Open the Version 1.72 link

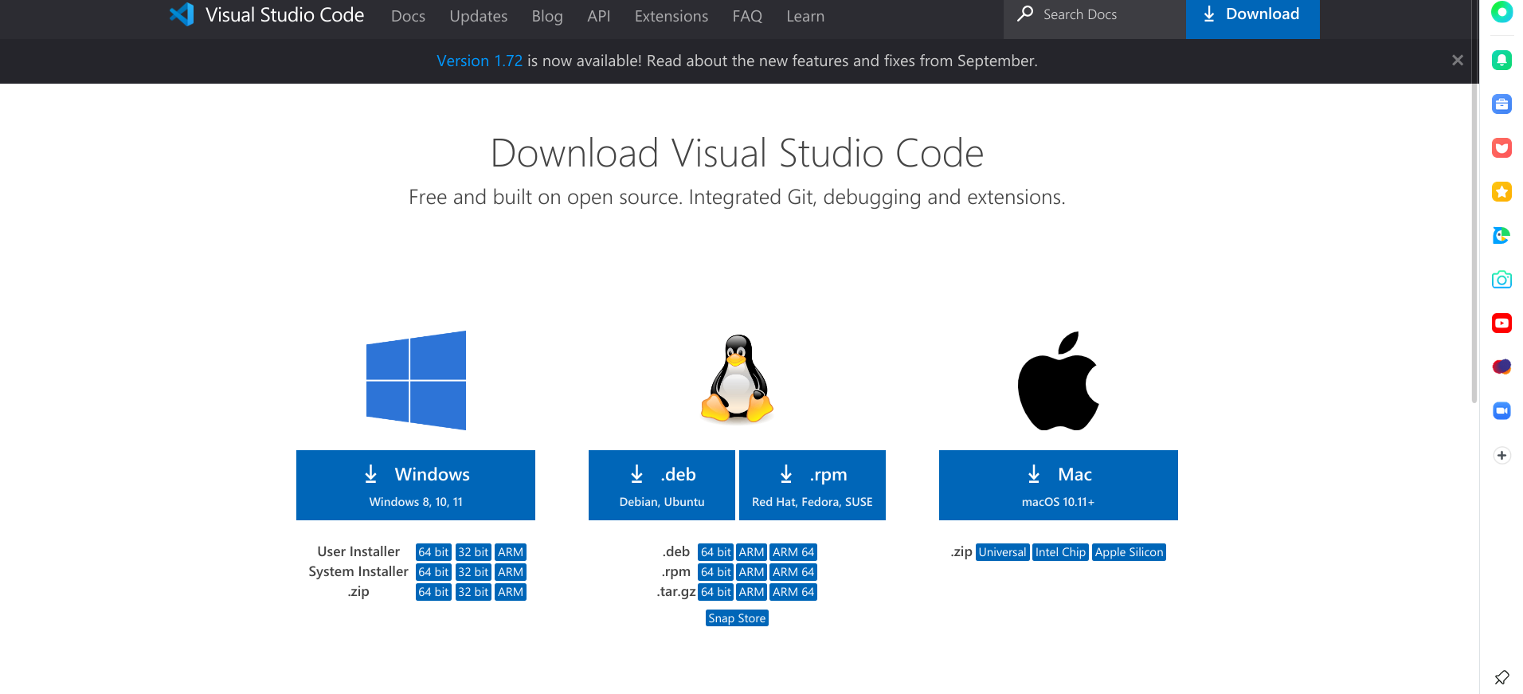(x=480, y=61)
